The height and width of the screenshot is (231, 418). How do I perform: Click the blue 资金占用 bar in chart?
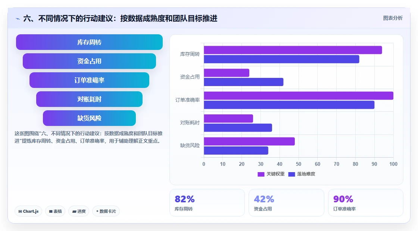pos(244,82)
